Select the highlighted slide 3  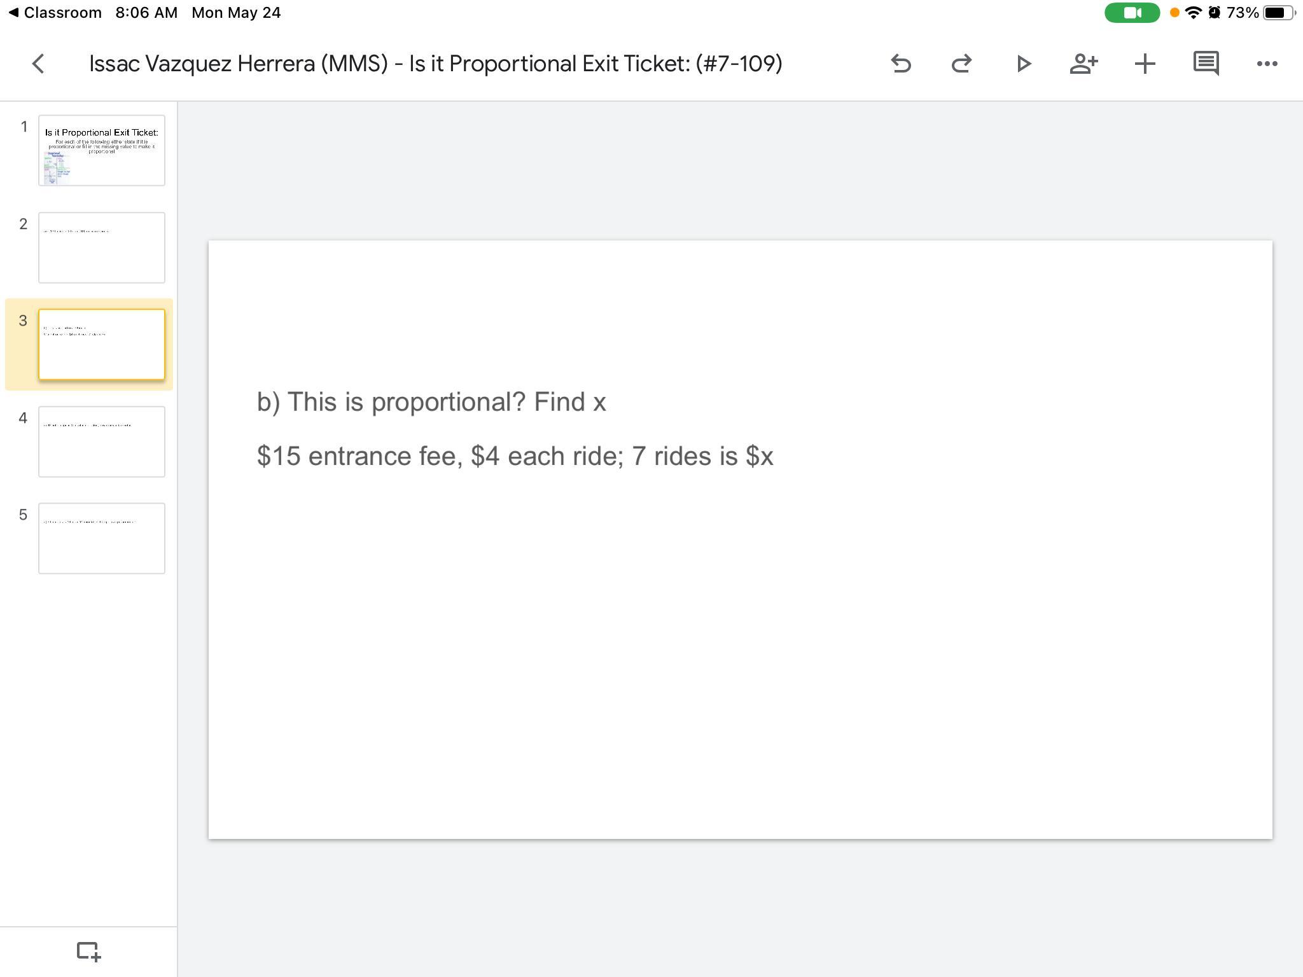(102, 344)
